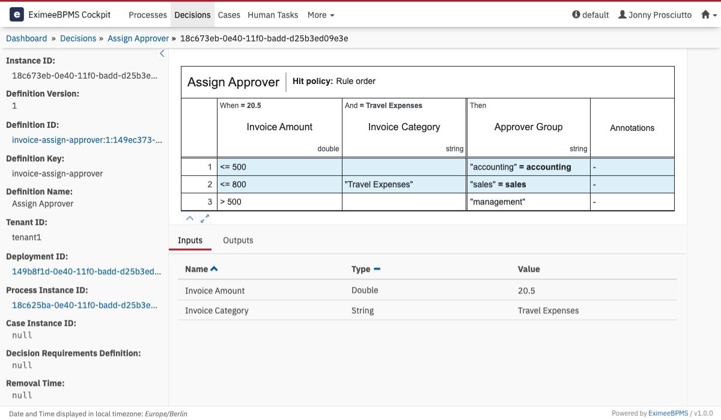Click the Instance ID value 18c673eb

[x=85, y=76]
